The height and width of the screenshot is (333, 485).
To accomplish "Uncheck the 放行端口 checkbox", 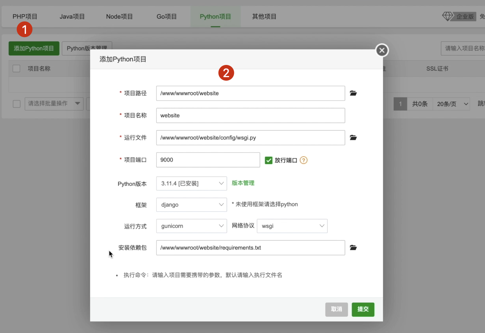I will click(268, 160).
